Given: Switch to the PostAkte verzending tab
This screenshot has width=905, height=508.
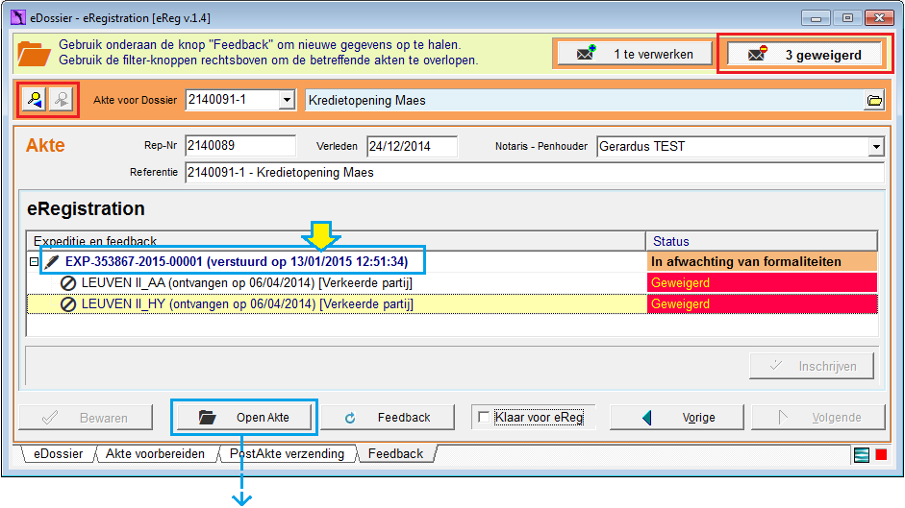Looking at the screenshot, I should pos(287,454).
